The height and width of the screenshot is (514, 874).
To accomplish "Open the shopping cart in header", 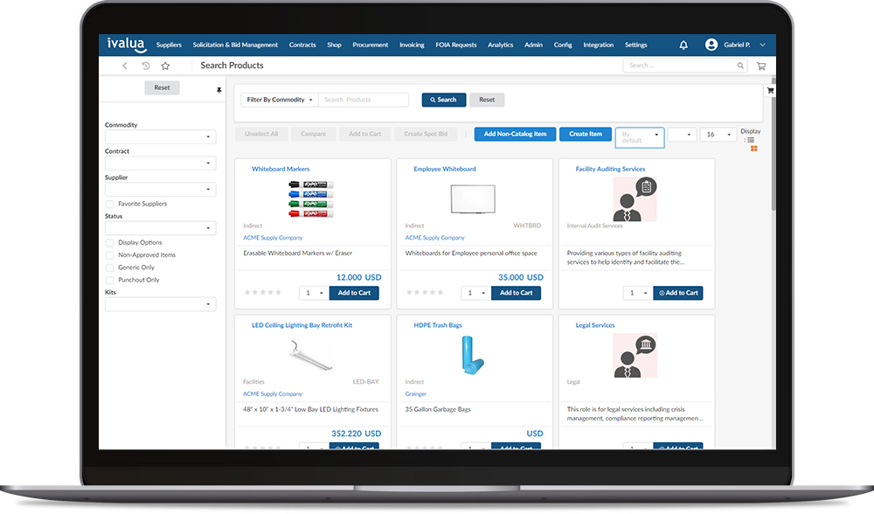I will tap(761, 66).
